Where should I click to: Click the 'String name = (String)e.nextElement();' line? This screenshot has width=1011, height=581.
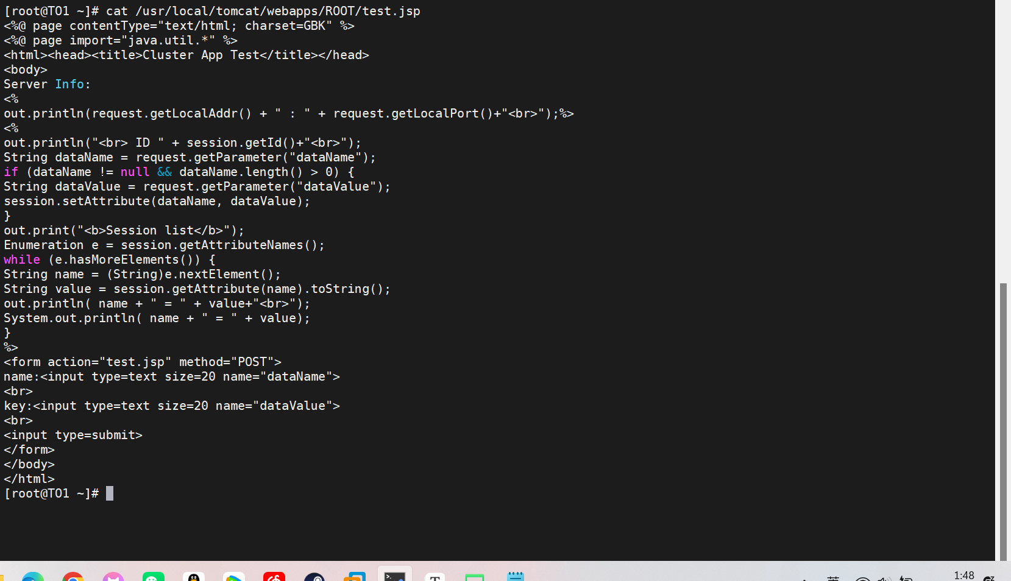click(142, 274)
